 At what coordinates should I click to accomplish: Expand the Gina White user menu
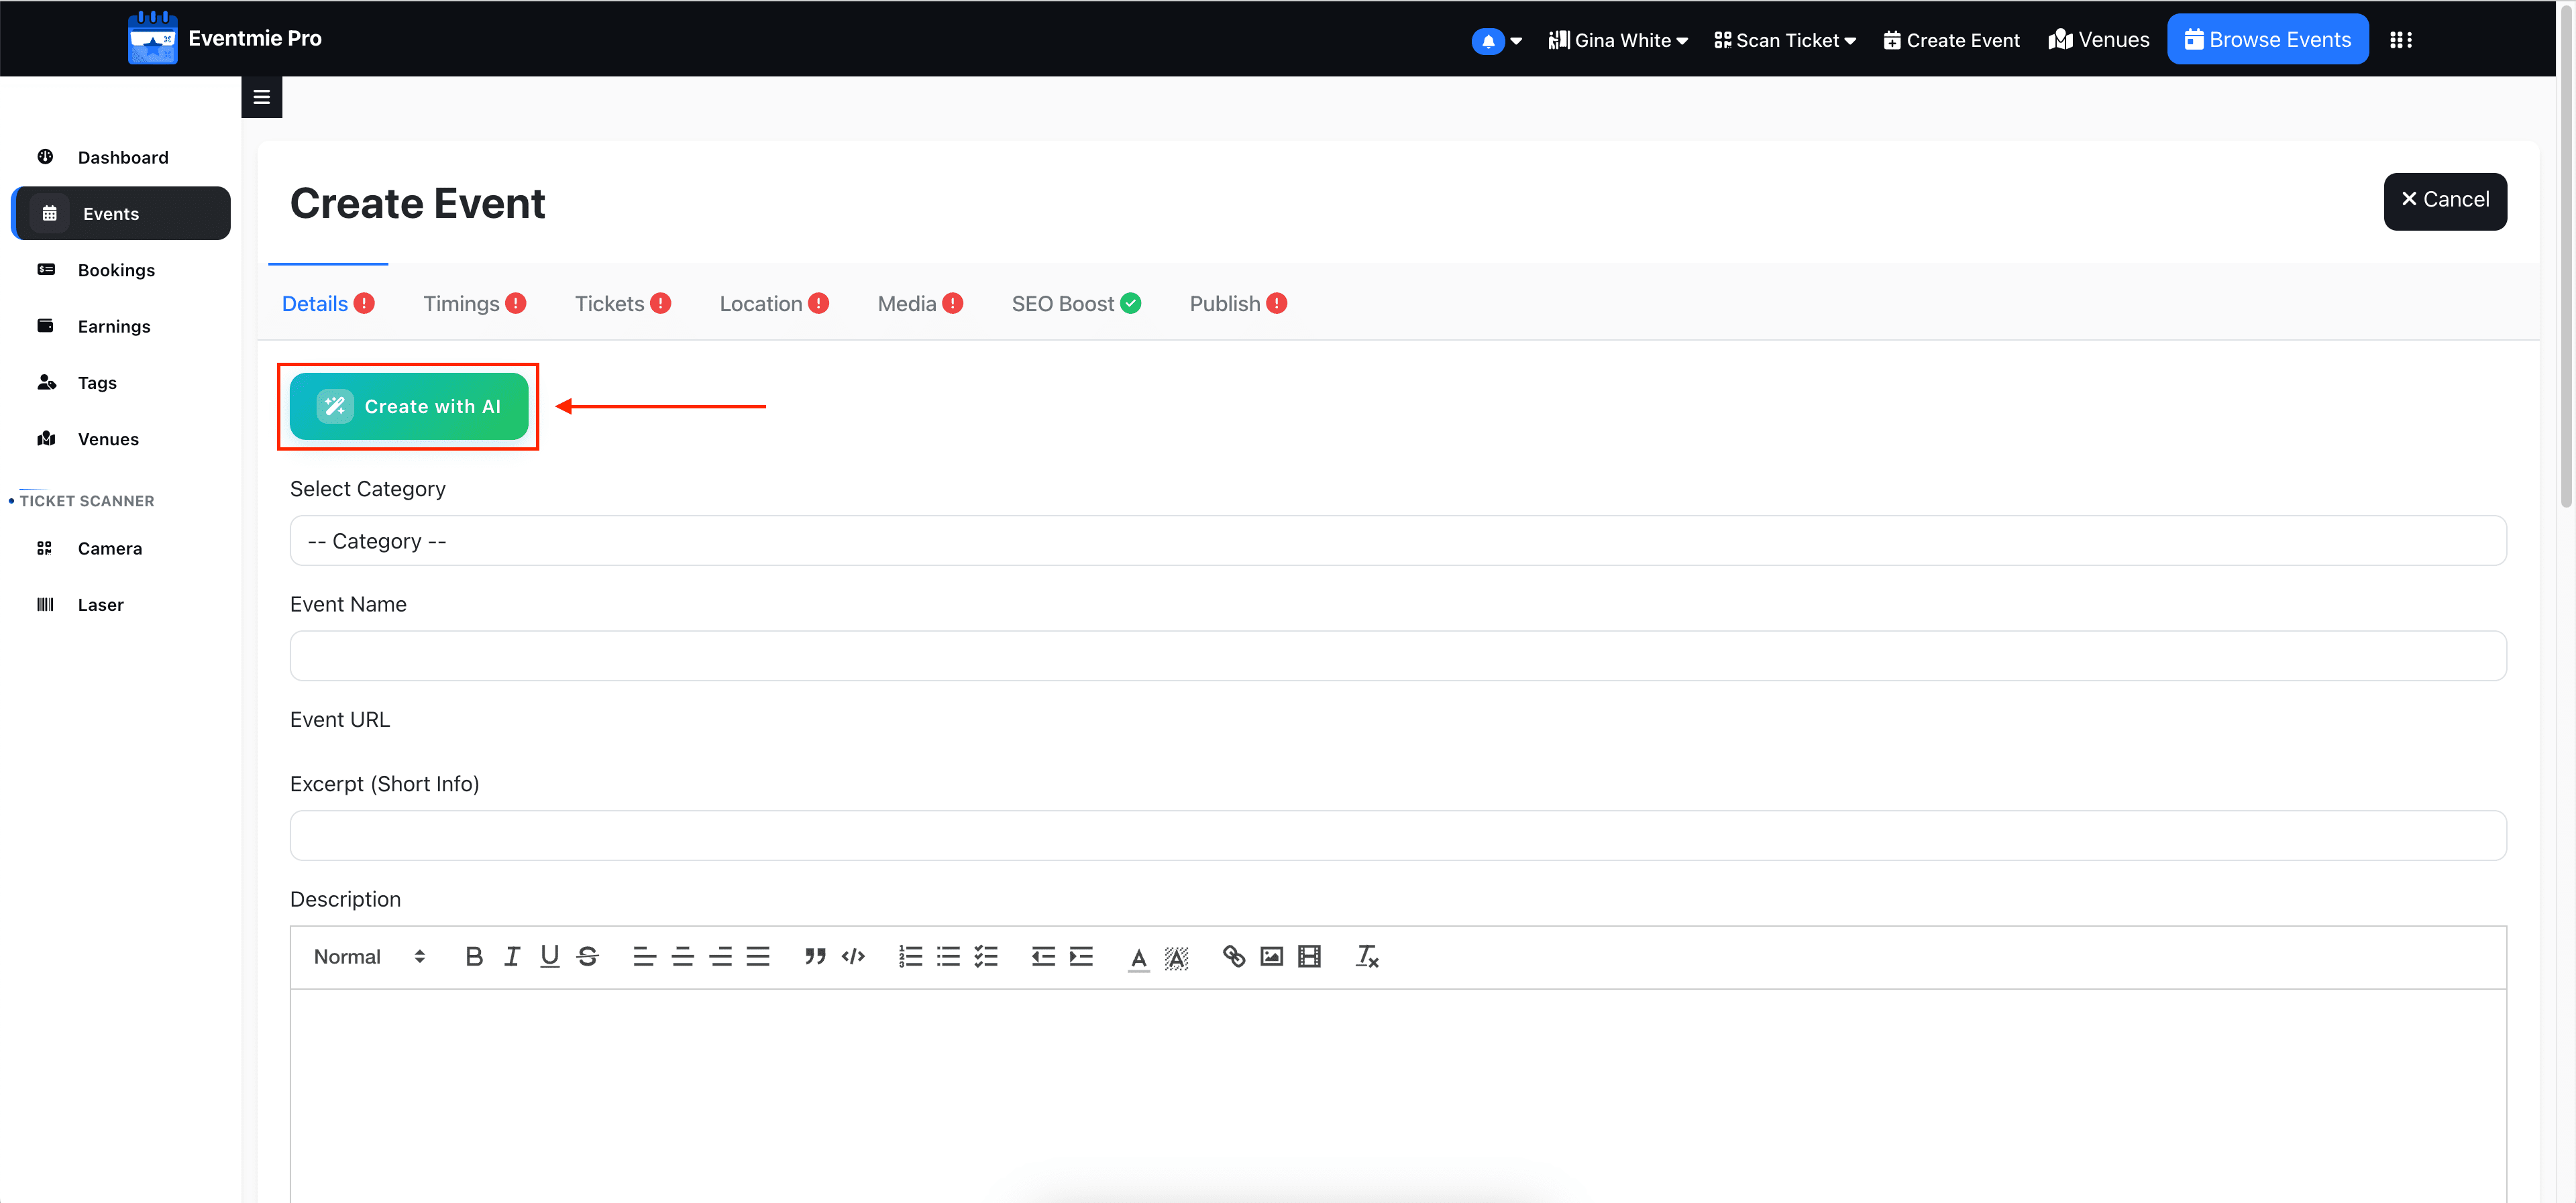tap(1619, 40)
